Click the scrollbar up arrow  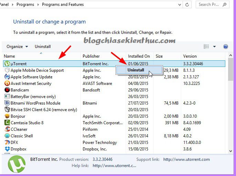230,55
